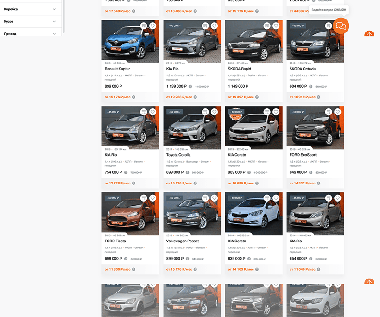Click the от 16 696 ₽/мес payment text

point(241,183)
